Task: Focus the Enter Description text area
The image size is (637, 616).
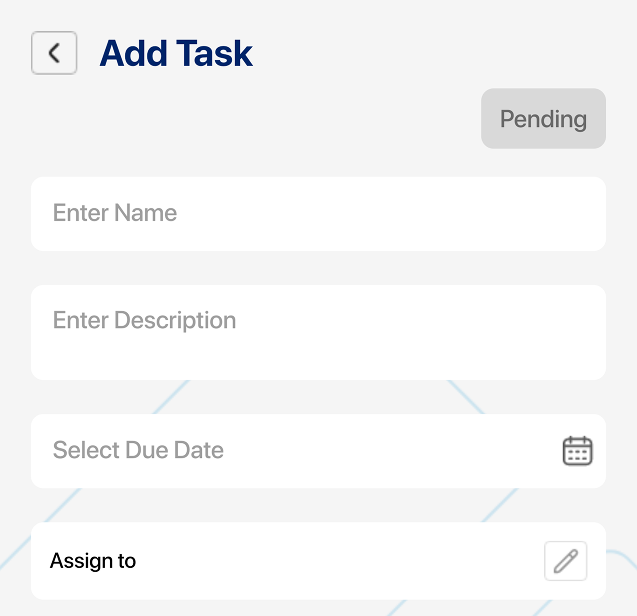Action: pos(318,332)
